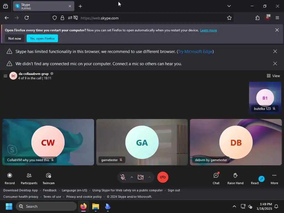Open Firefox View icon in the tab bar
This screenshot has width=284, height=213.
pos(6,6)
